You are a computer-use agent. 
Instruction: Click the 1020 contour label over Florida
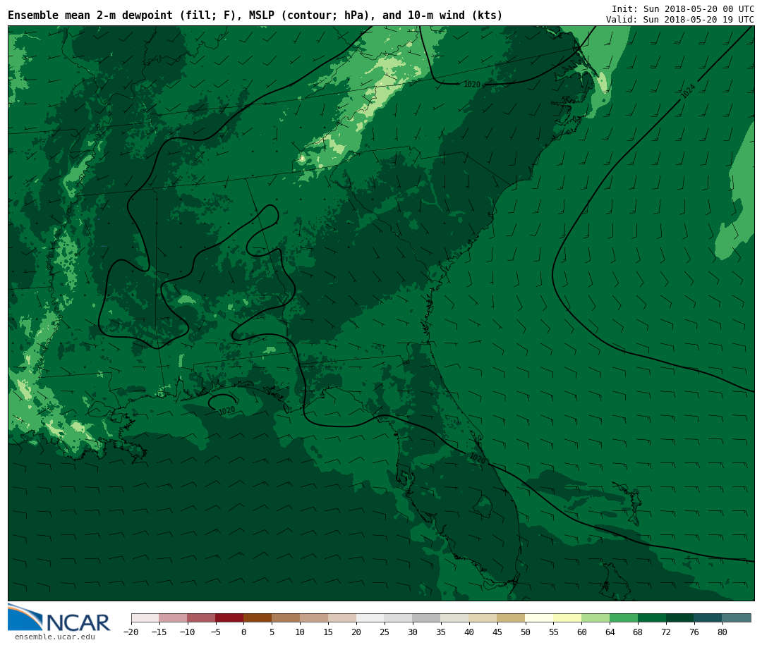(478, 458)
